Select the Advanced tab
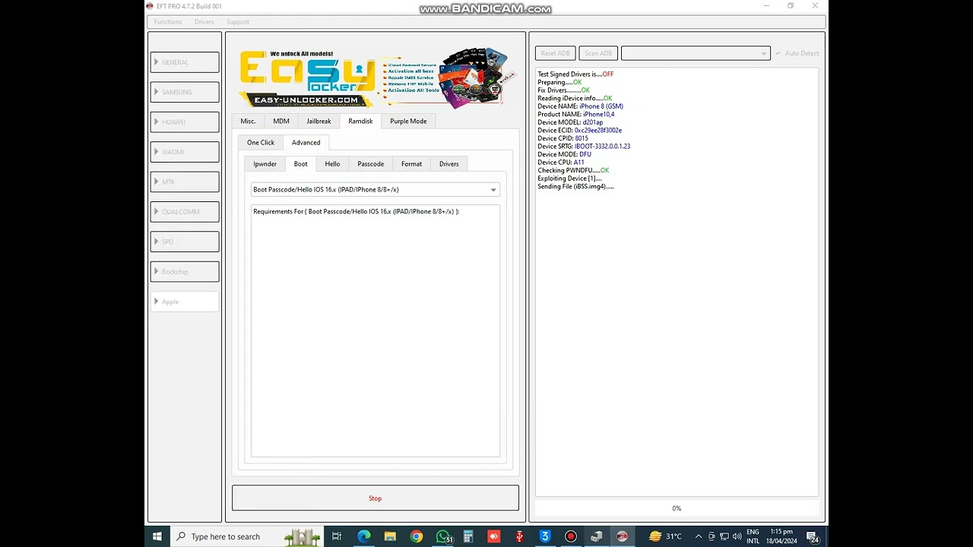 tap(306, 142)
